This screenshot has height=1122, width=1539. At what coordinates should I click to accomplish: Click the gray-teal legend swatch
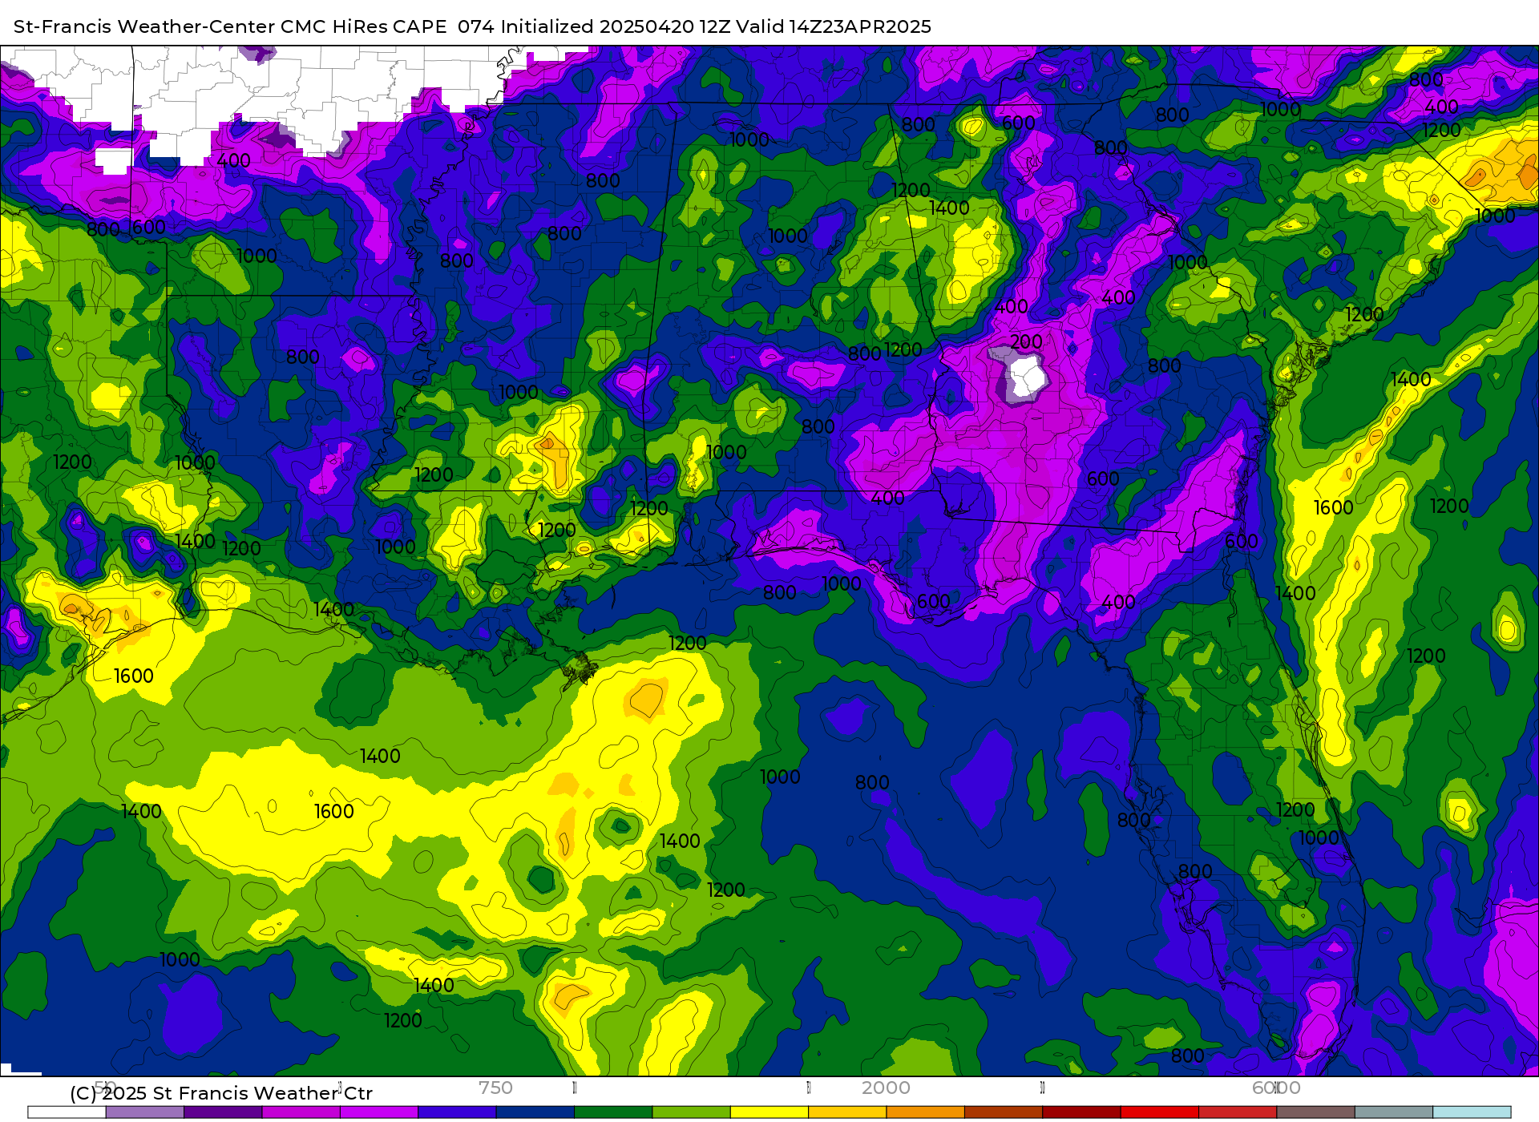1394,1112
